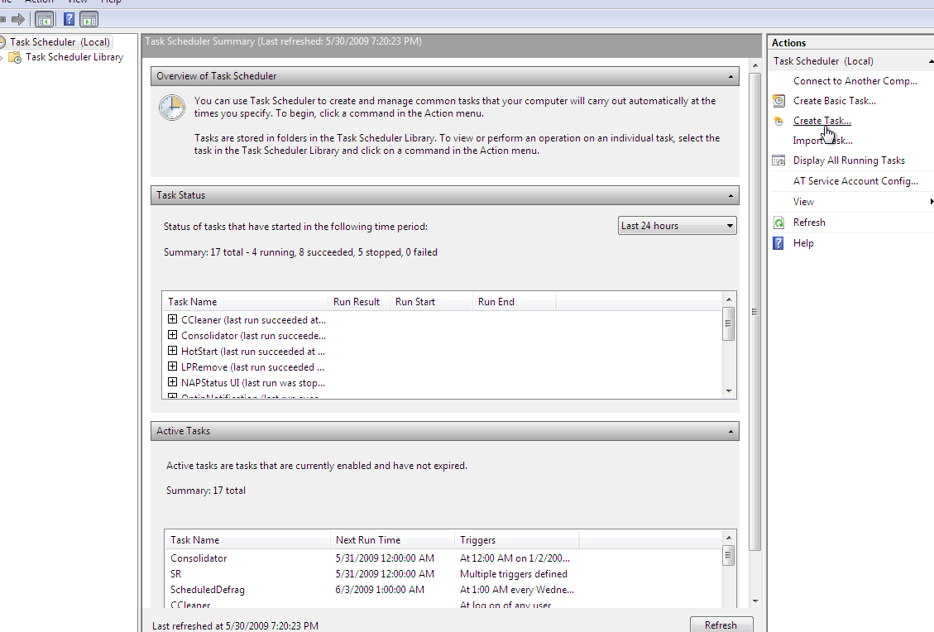The height and width of the screenshot is (632, 934).
Task: Open Help in Actions pane
Action: point(803,243)
